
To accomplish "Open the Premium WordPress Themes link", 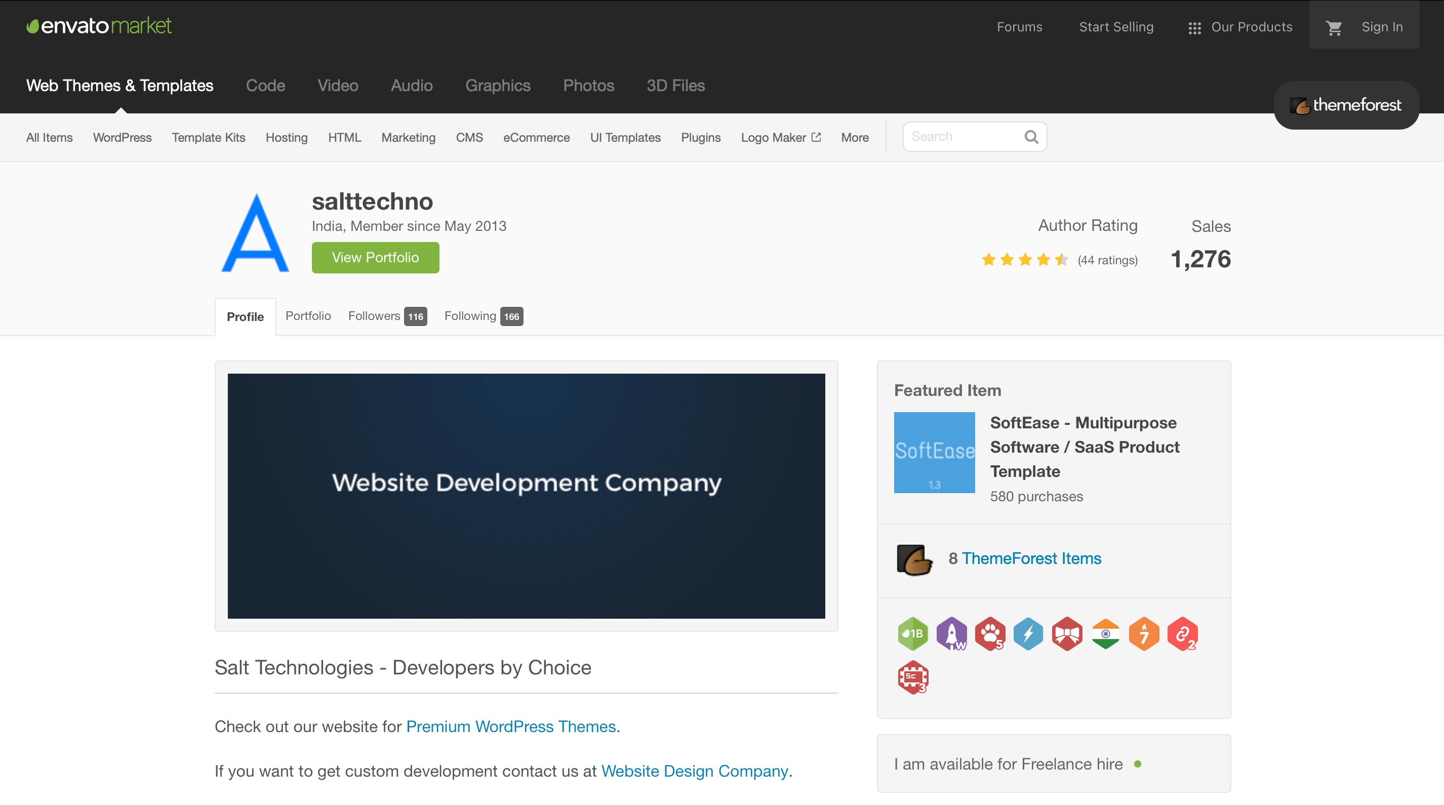I will pyautogui.click(x=512, y=726).
